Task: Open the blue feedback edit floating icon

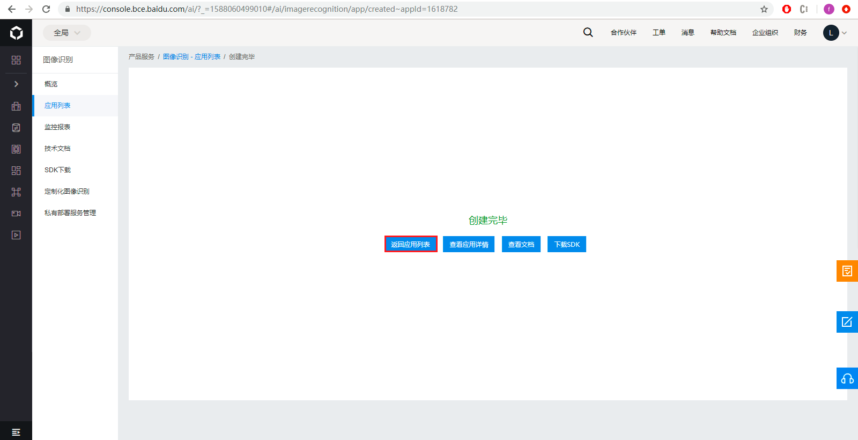Action: (847, 322)
